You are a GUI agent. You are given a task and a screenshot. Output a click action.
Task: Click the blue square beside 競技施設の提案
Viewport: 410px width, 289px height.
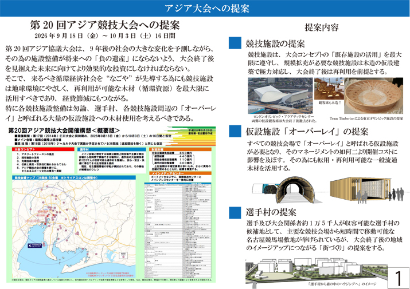click(234, 44)
